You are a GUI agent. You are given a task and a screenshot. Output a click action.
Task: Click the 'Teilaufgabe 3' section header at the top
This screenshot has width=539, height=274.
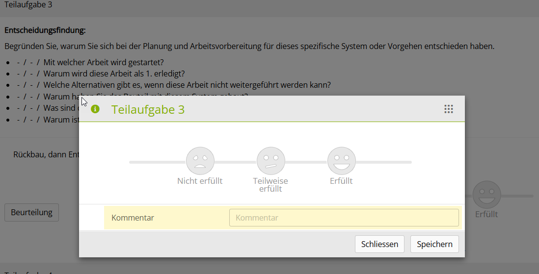point(28,5)
